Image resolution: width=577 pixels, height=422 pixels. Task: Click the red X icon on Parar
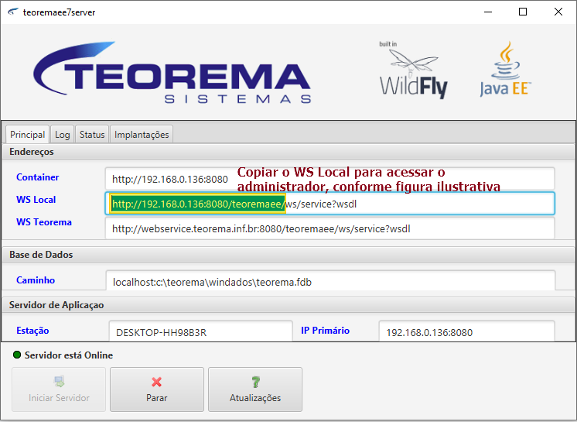(156, 382)
